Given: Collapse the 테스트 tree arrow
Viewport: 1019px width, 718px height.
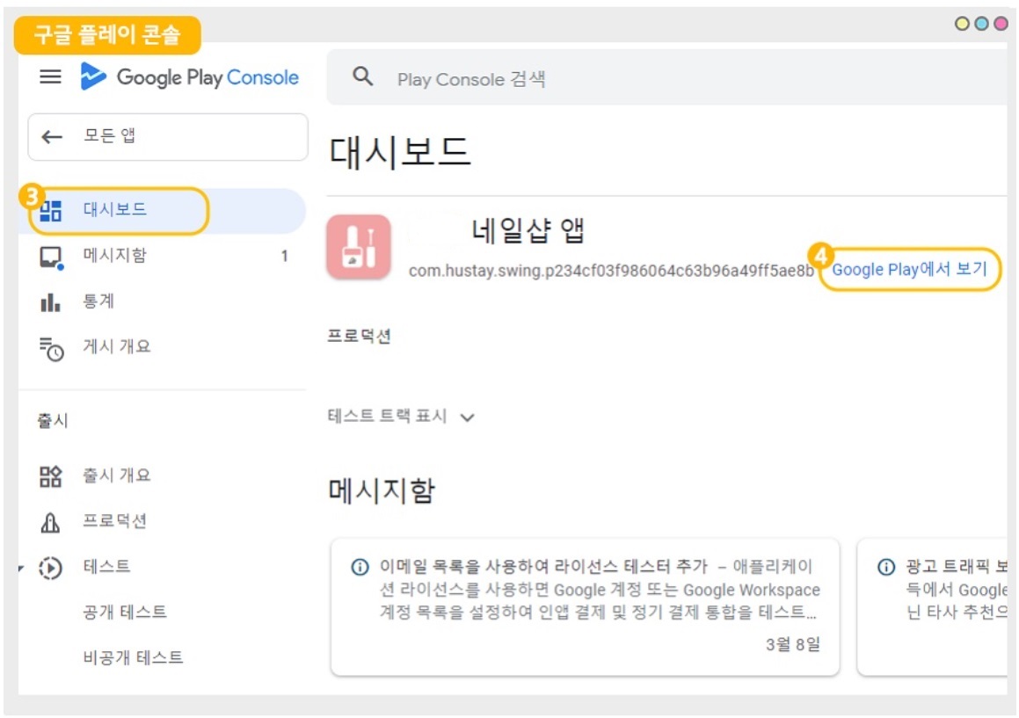Looking at the screenshot, I should point(21,569).
